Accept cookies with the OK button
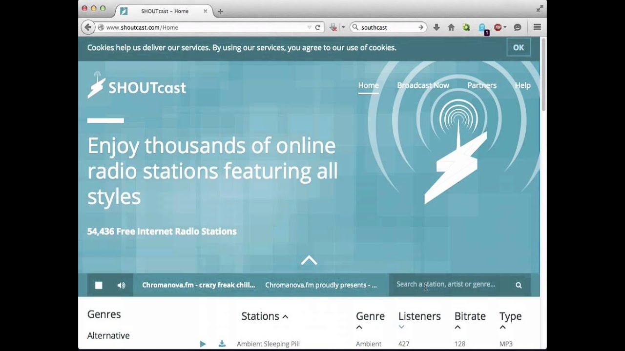The height and width of the screenshot is (351, 625). tap(519, 47)
